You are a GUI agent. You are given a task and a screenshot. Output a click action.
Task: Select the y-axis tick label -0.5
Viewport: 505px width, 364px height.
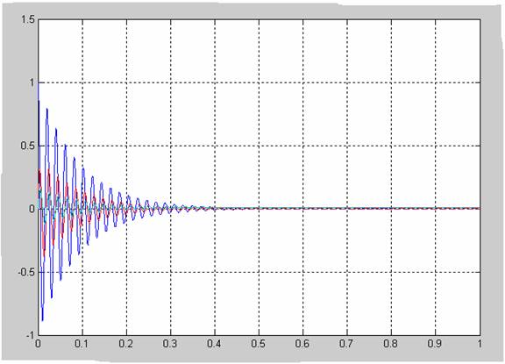[x=26, y=272]
